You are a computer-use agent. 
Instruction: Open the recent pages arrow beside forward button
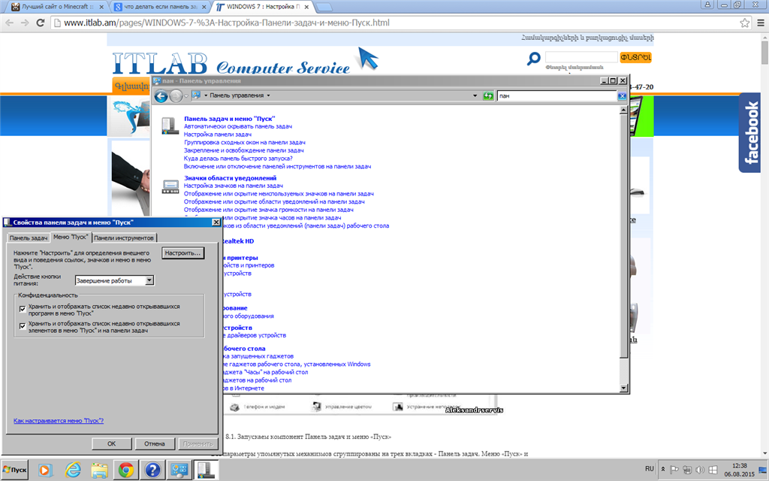coord(186,96)
